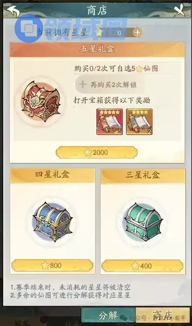
Task: Select the red five-star chest icon
Action: click(x=40, y=101)
